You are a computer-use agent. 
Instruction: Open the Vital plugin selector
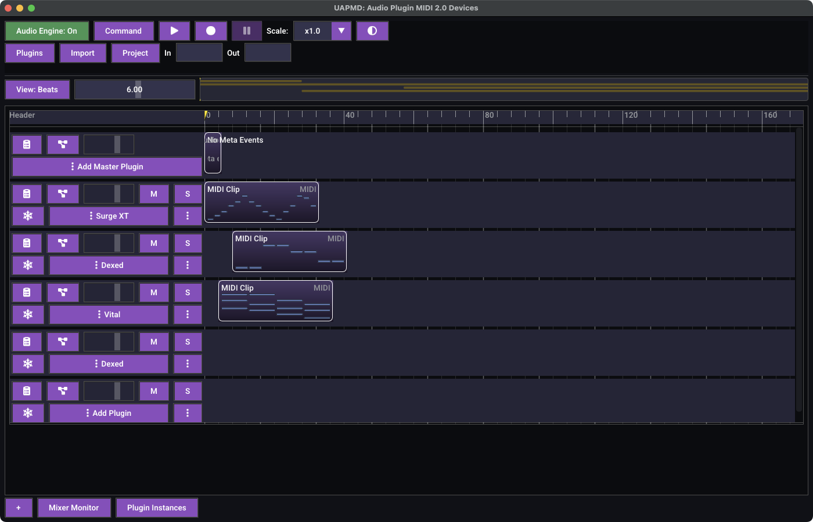[109, 314]
